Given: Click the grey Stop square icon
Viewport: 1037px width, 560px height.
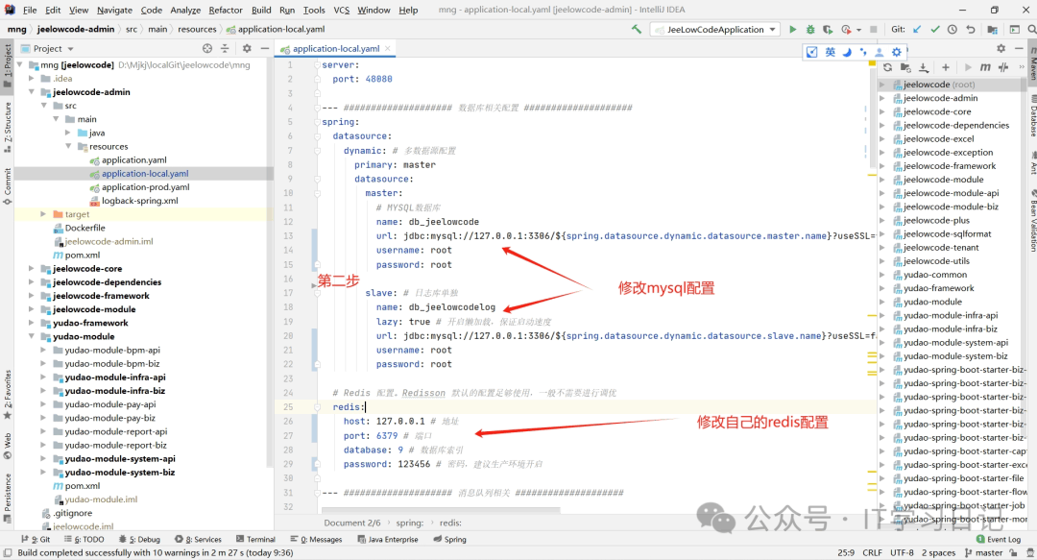Looking at the screenshot, I should (x=873, y=29).
